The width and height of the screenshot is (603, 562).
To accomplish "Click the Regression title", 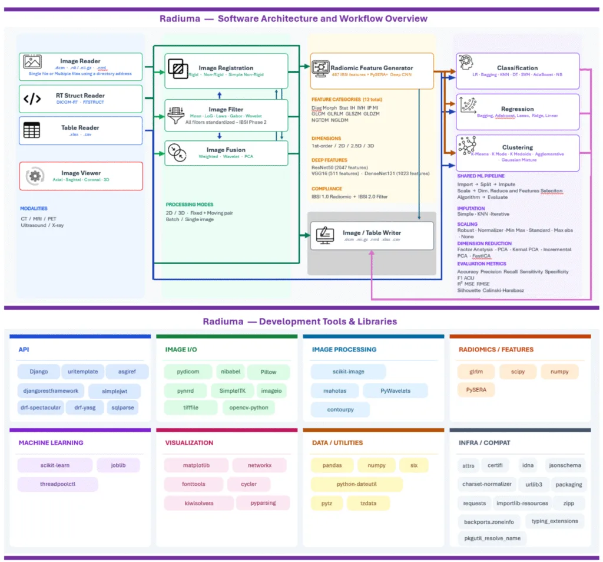I will click(x=517, y=109).
